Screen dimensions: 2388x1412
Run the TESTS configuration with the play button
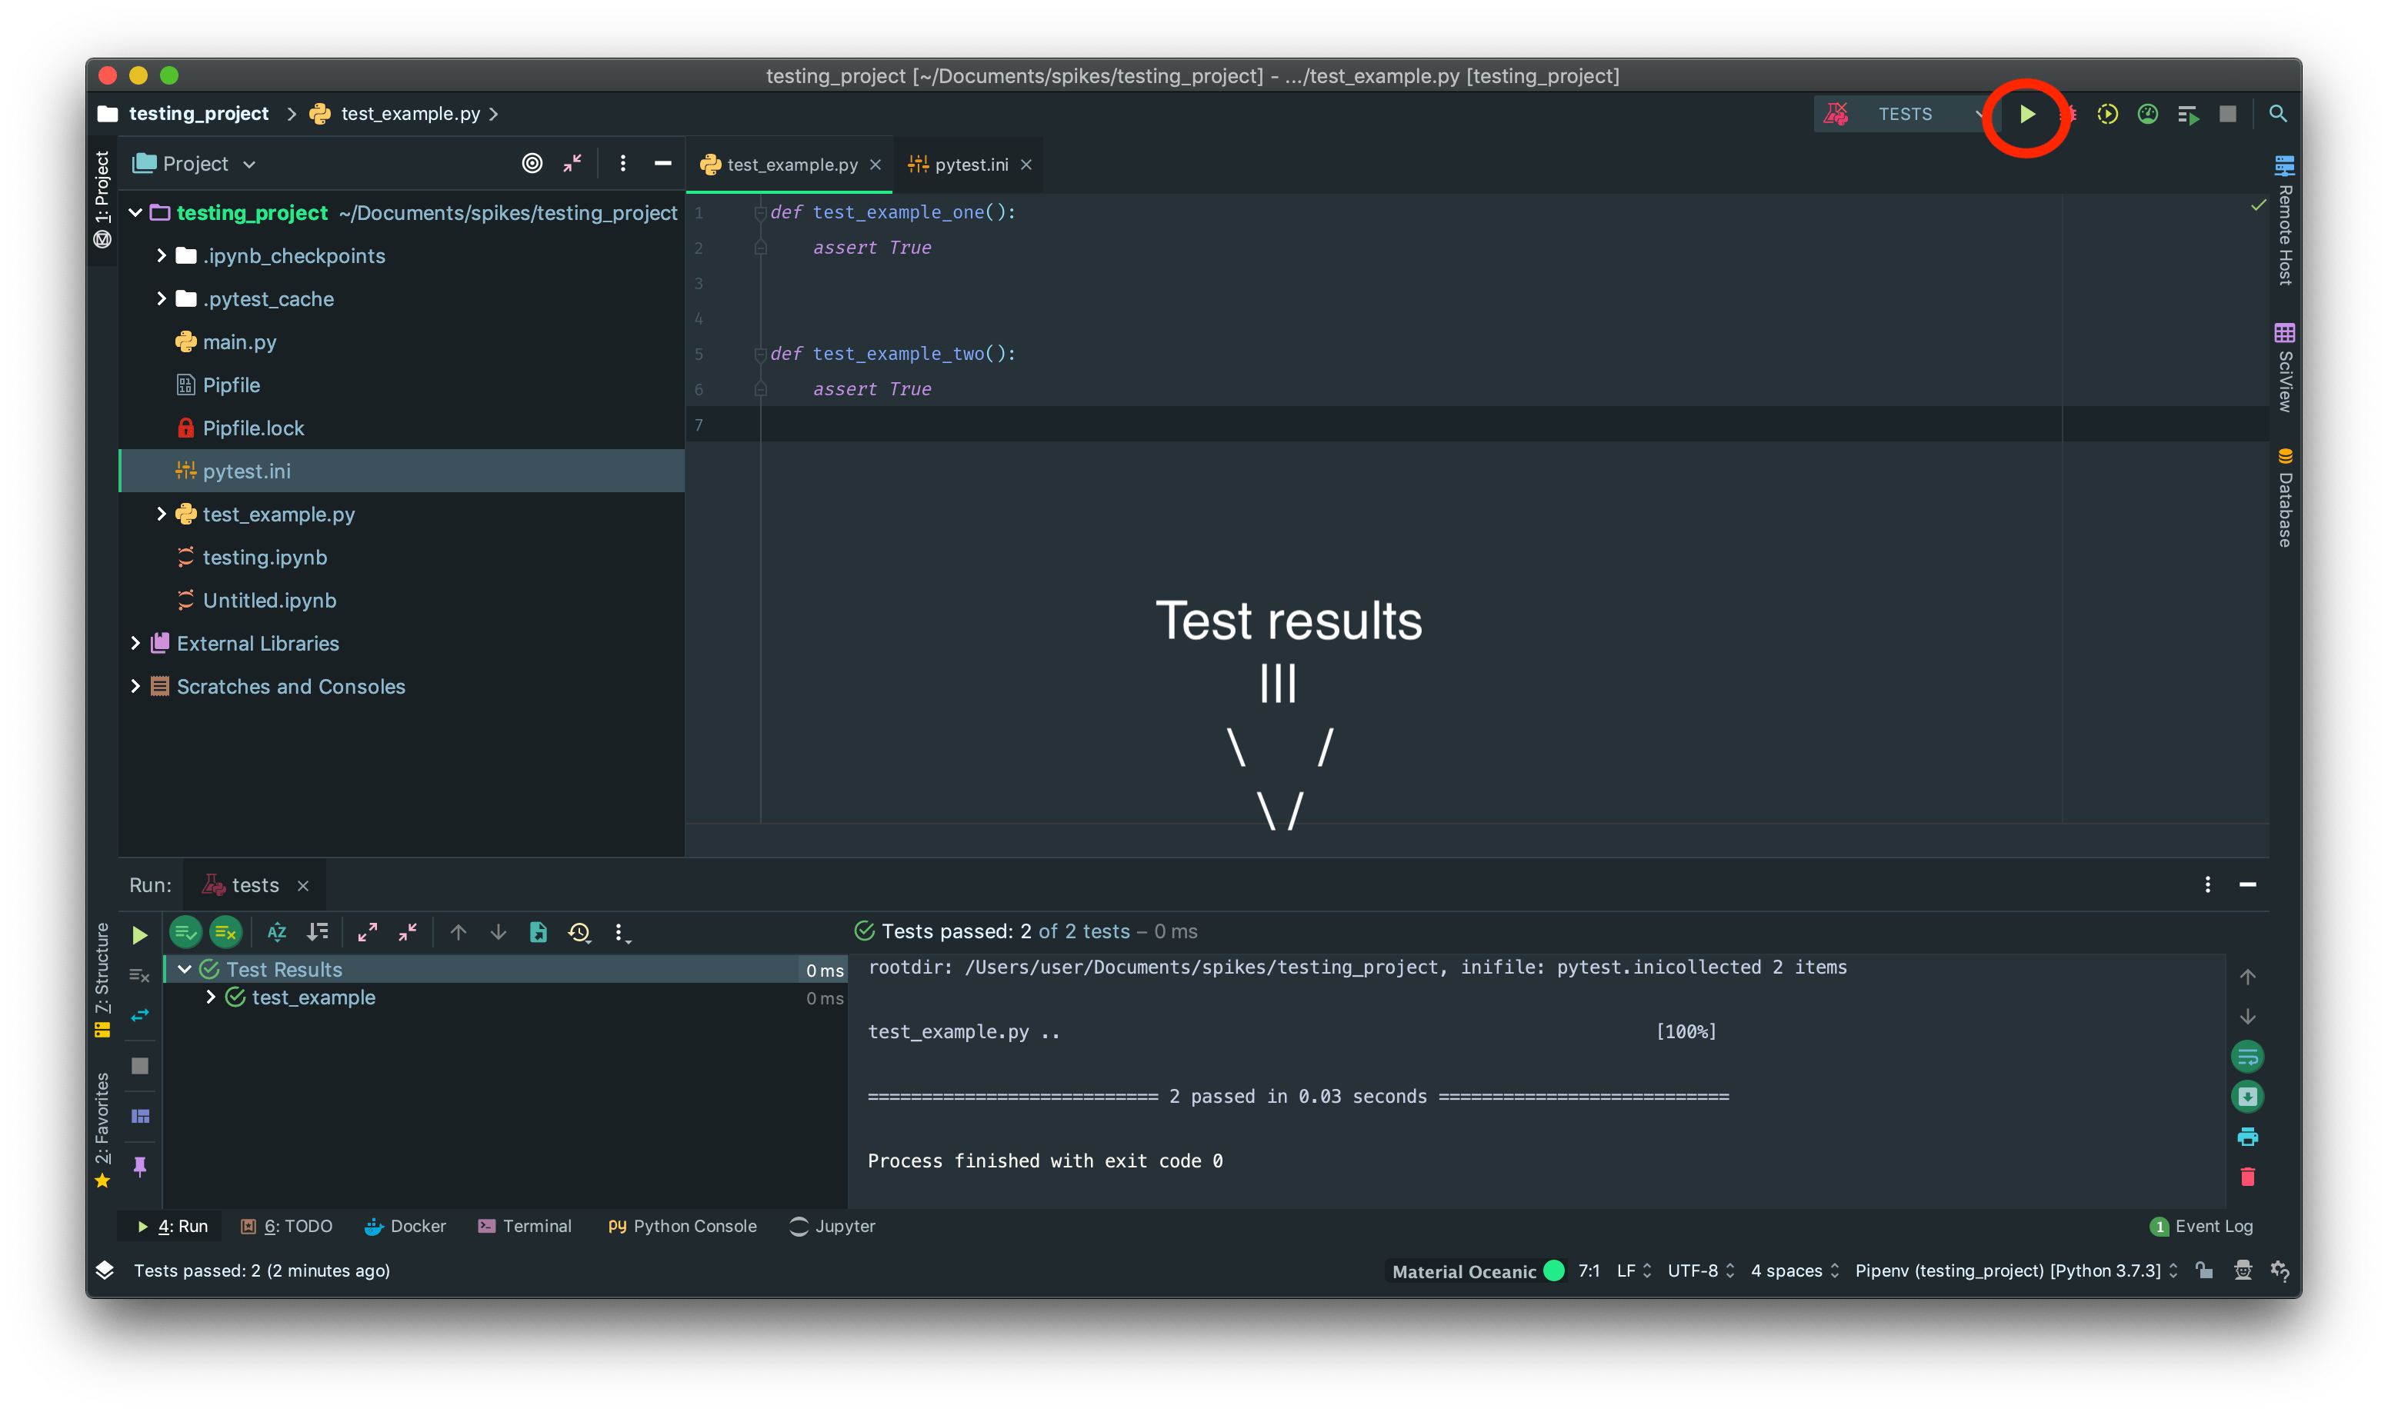tap(2027, 114)
